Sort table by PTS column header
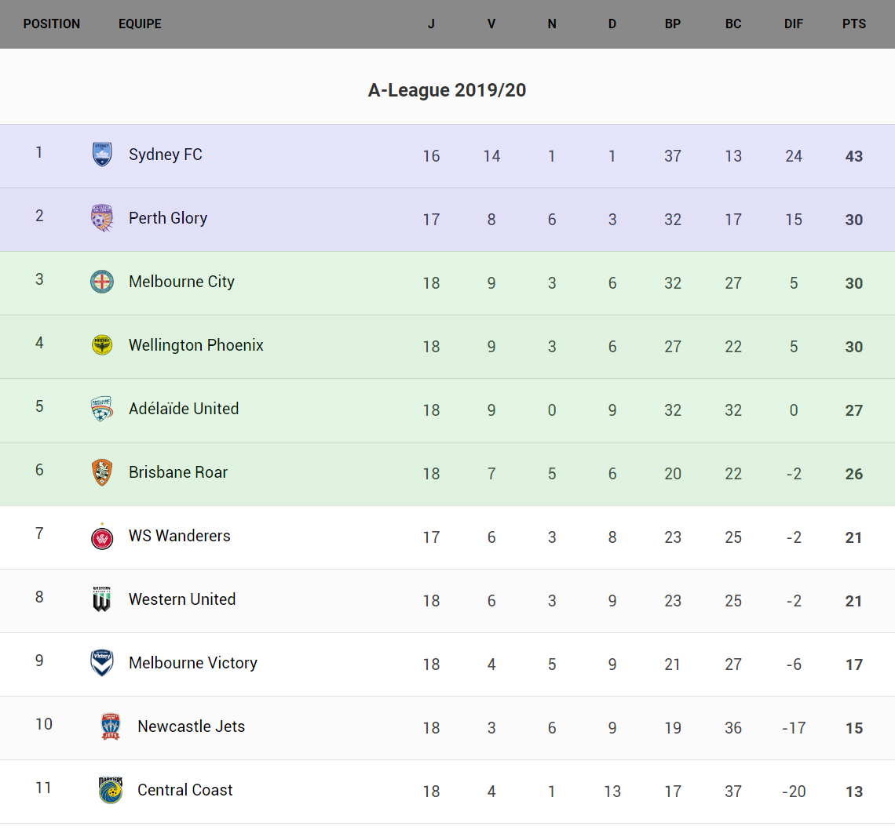The height and width of the screenshot is (830, 895). (x=854, y=24)
